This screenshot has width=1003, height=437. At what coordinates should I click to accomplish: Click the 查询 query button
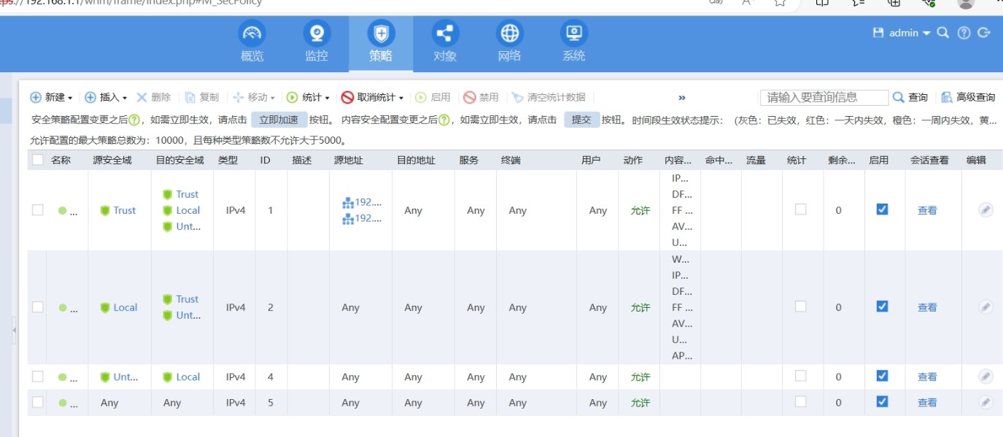click(910, 97)
